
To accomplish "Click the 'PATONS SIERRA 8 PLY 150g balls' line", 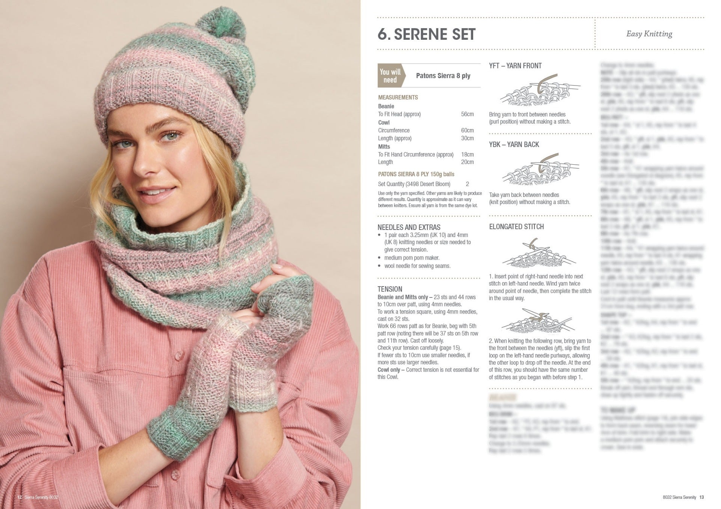I will click(x=416, y=174).
